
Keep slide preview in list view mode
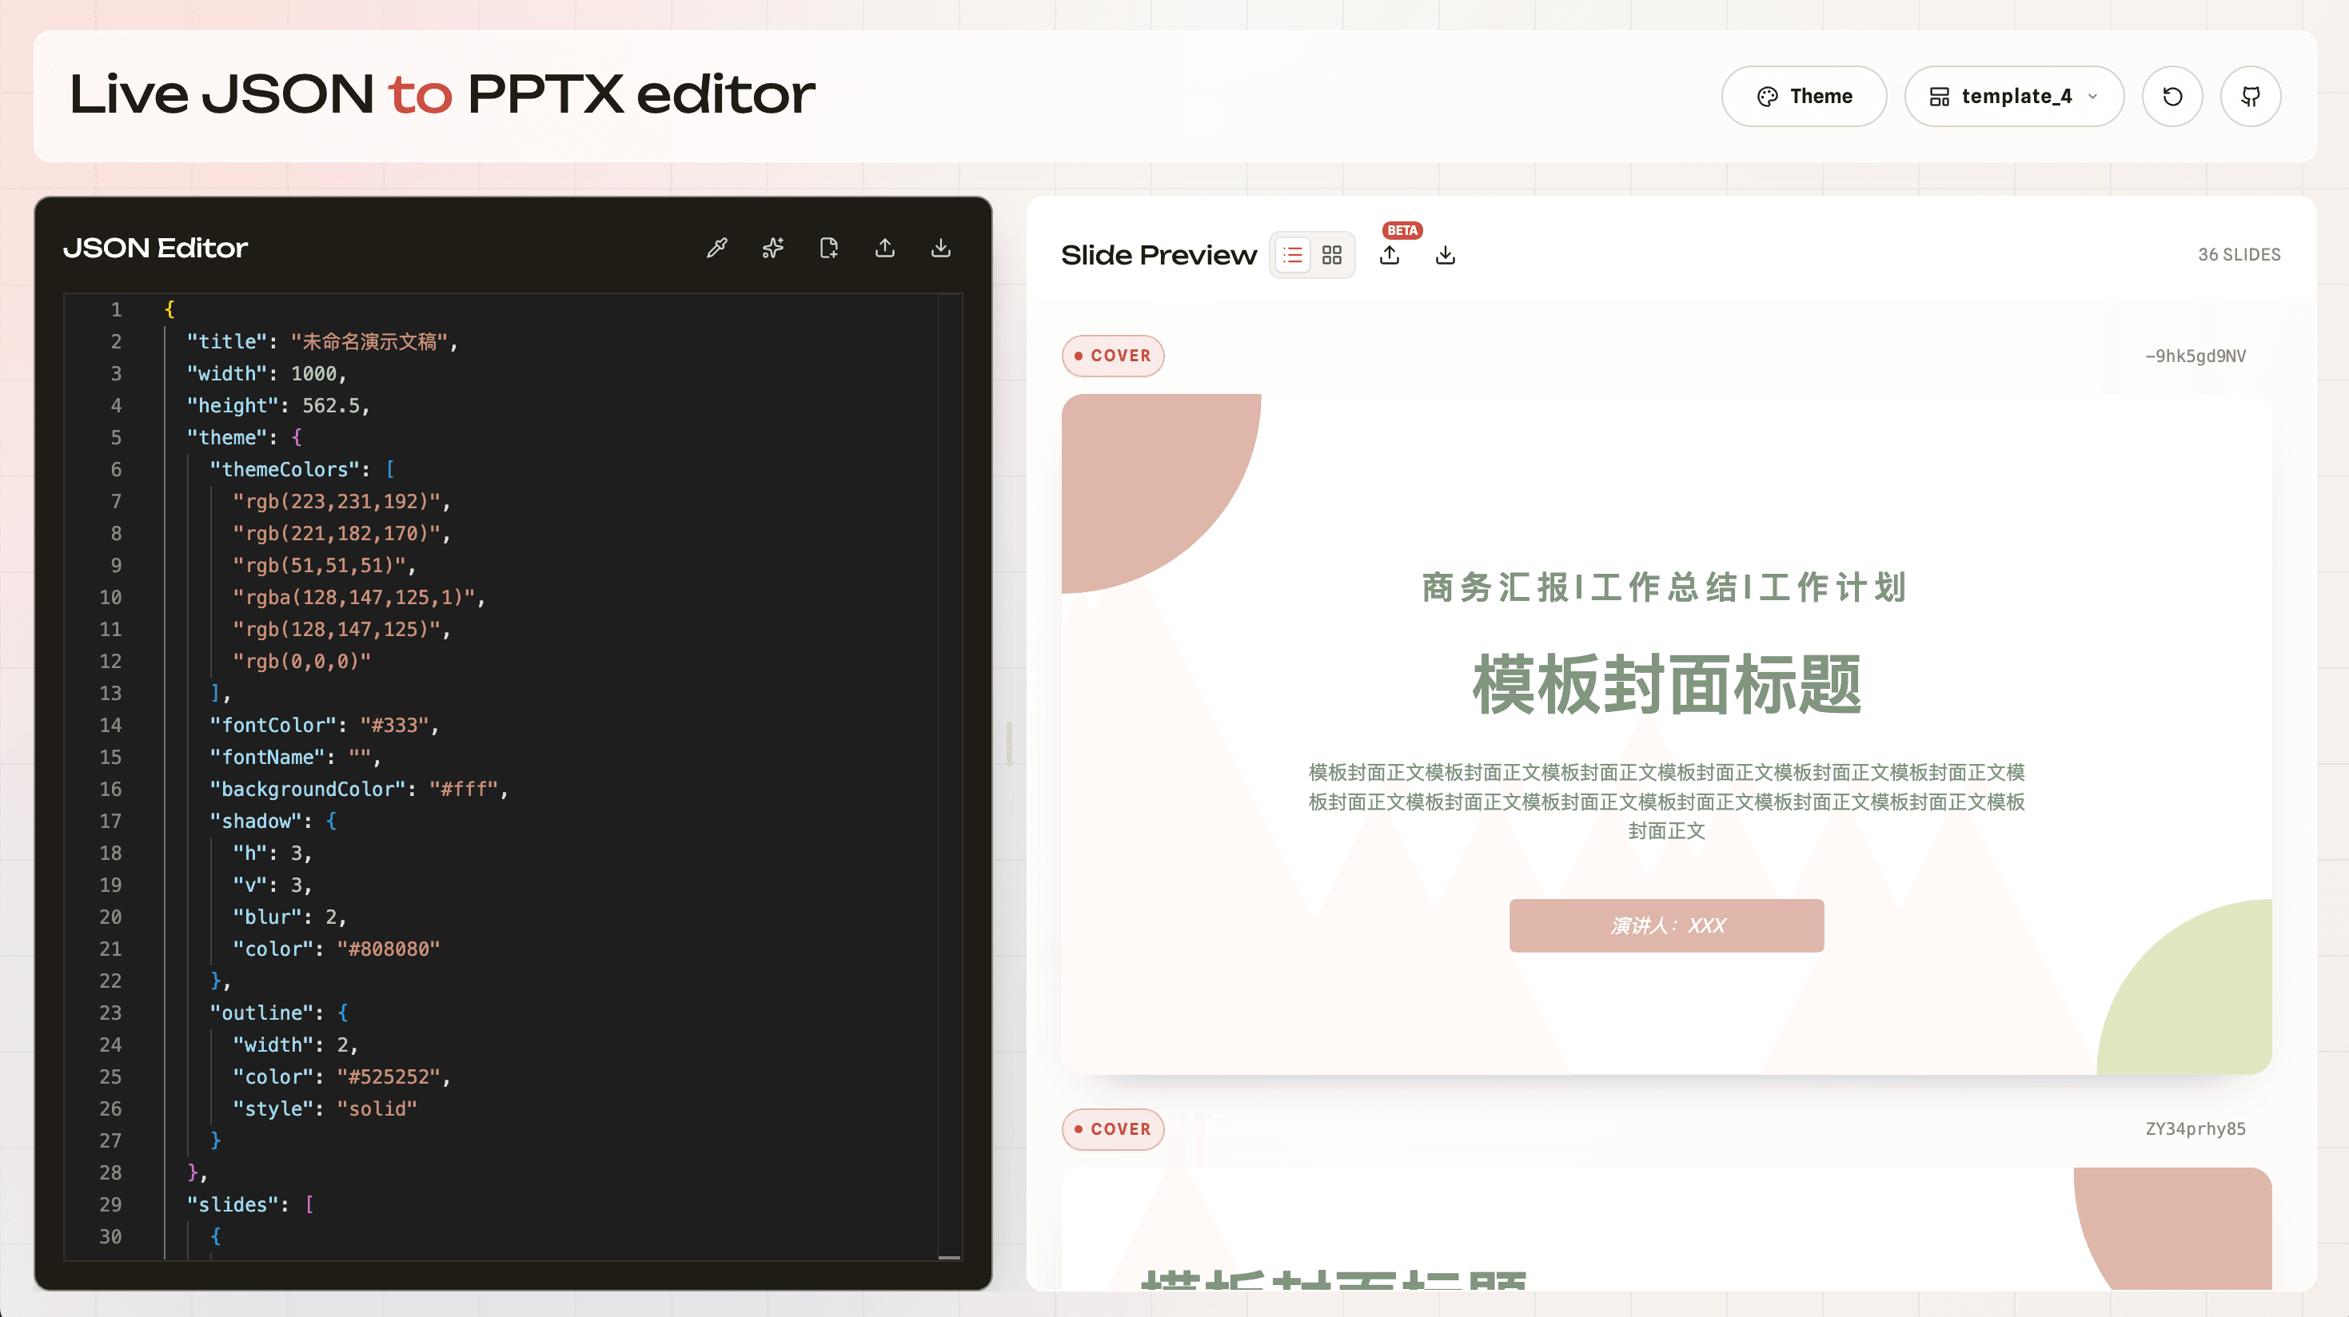tap(1292, 254)
